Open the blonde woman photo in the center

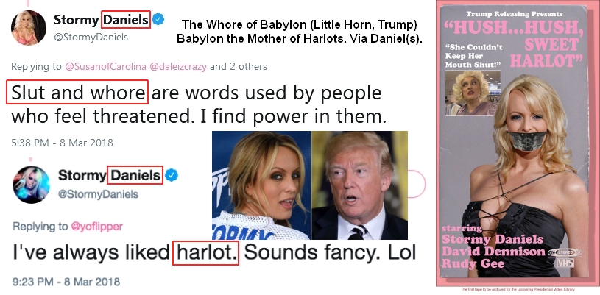tap(262, 185)
